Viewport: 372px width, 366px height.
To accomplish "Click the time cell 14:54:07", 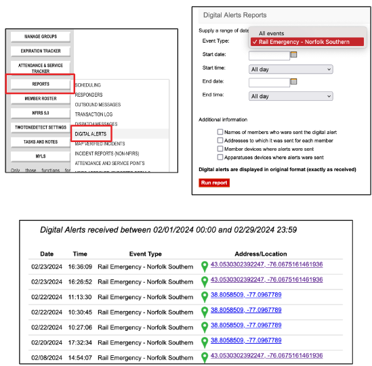I will [x=80, y=358].
